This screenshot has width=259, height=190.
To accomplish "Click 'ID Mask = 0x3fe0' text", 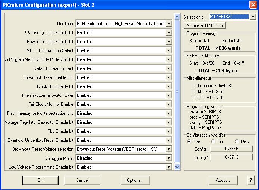I will coord(208,92).
